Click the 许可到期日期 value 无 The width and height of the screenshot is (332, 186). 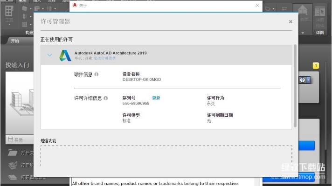[x=209, y=121]
